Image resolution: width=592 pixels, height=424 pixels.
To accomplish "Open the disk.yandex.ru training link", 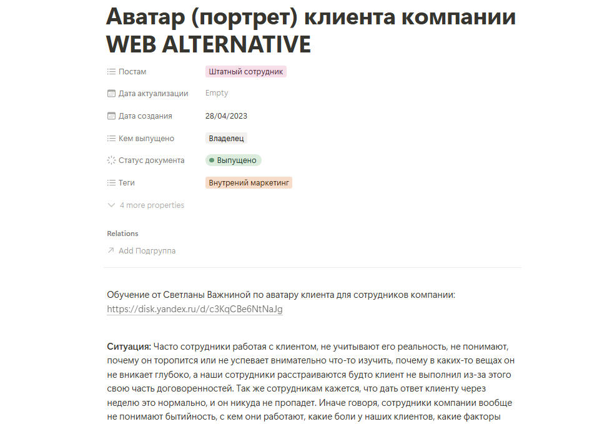I will (x=195, y=309).
